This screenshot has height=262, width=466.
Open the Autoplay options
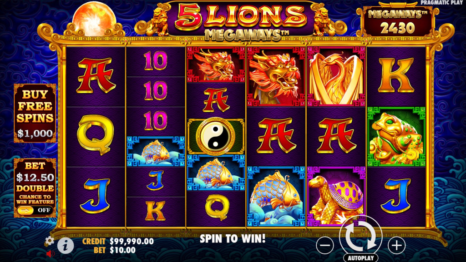(361, 258)
